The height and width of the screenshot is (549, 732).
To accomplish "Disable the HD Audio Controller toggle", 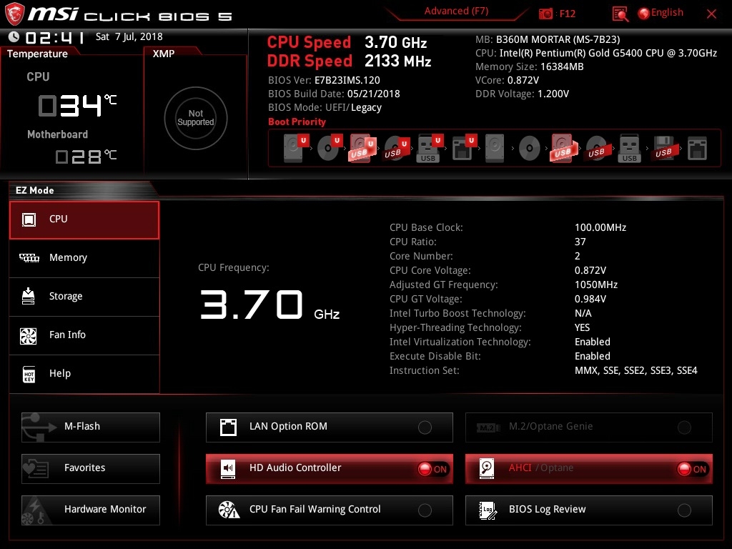I will click(x=432, y=469).
